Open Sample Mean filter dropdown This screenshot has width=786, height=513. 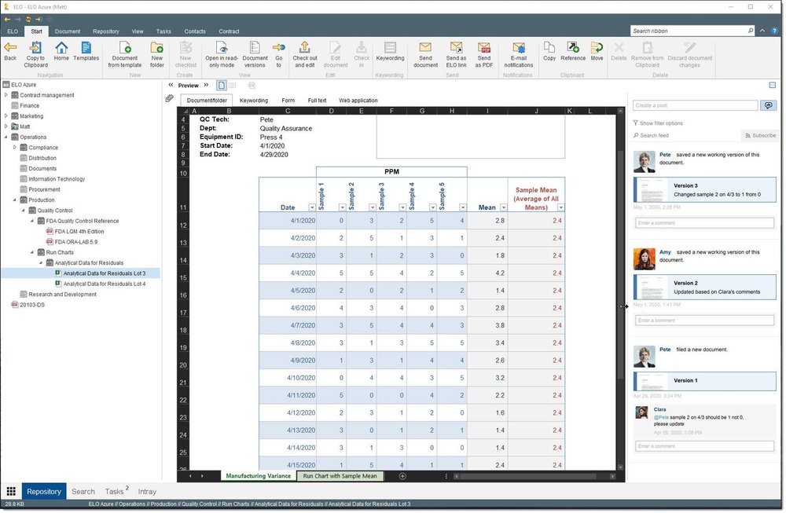(560, 207)
